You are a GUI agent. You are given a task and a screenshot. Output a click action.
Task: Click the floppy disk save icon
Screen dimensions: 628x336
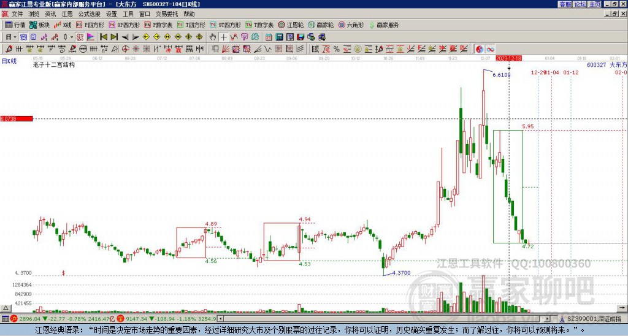[301, 37]
